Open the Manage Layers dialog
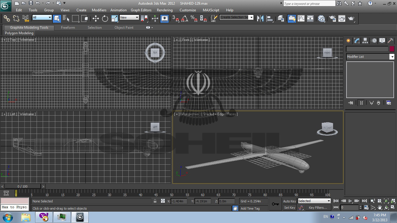Image resolution: width=397 pixels, height=223 pixels. coord(281,19)
